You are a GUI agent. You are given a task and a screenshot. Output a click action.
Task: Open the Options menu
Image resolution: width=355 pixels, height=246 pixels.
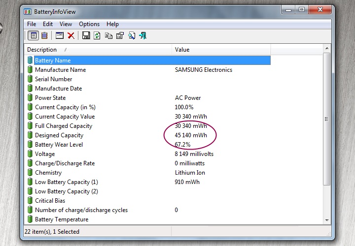89,24
